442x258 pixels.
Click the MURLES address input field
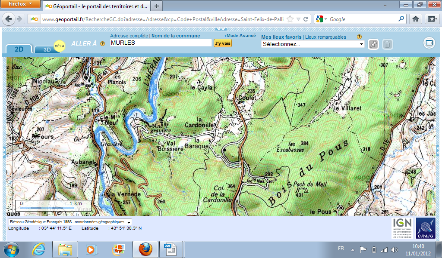tap(161, 43)
